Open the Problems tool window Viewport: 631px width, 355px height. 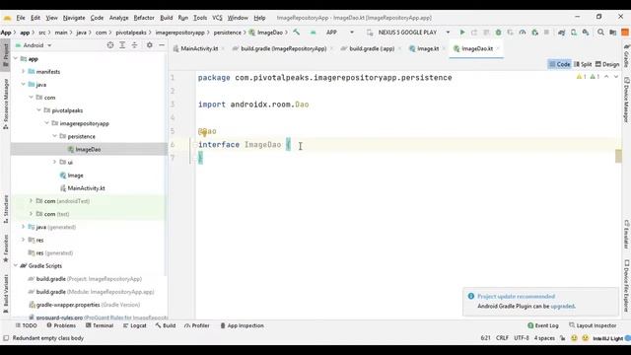point(61,325)
